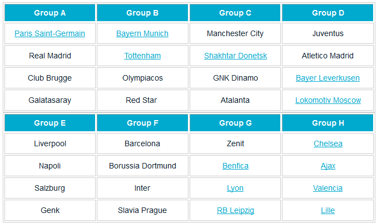
Task: Select the Chelsea link in Group H
Action: click(328, 144)
